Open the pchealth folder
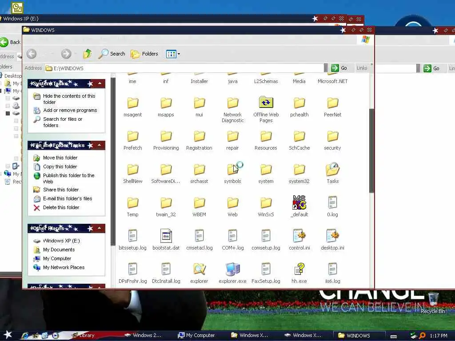The image size is (455, 341). click(x=299, y=107)
